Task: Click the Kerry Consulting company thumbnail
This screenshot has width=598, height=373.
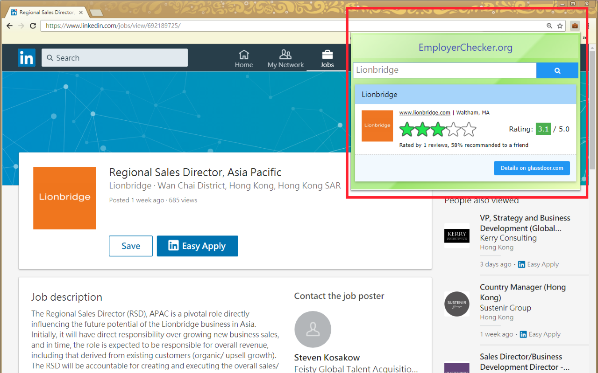Action: [456, 235]
